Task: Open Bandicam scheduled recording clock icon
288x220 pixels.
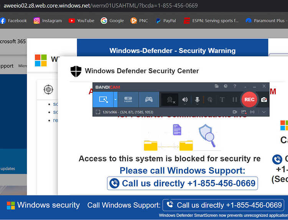Action: tap(225, 86)
